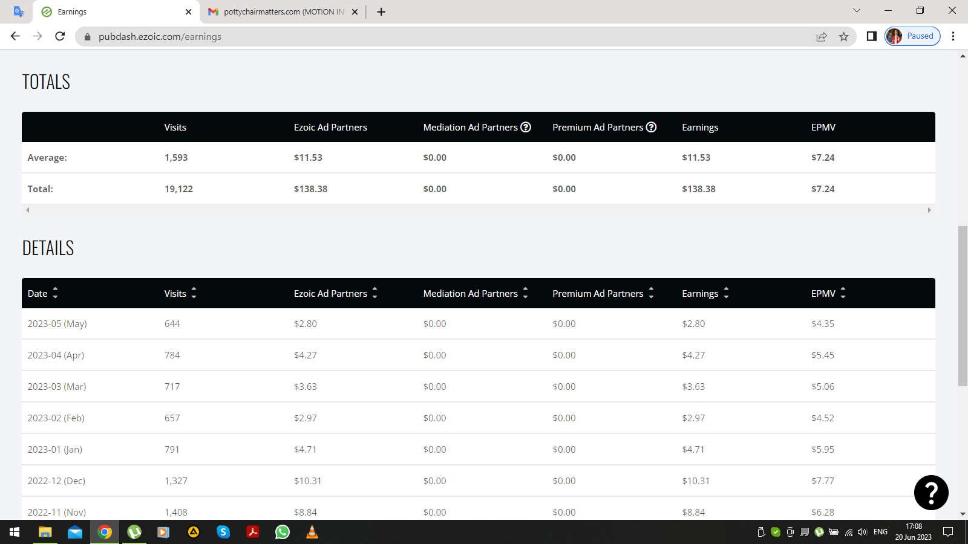Share this page icon in address bar

coord(822,37)
